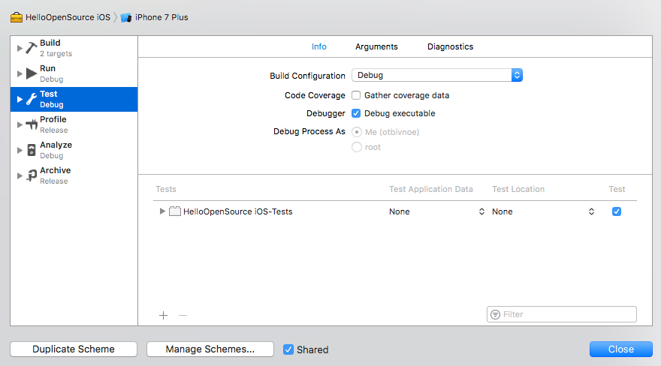Switch to the Arguments tab
The height and width of the screenshot is (366, 661).
(376, 46)
